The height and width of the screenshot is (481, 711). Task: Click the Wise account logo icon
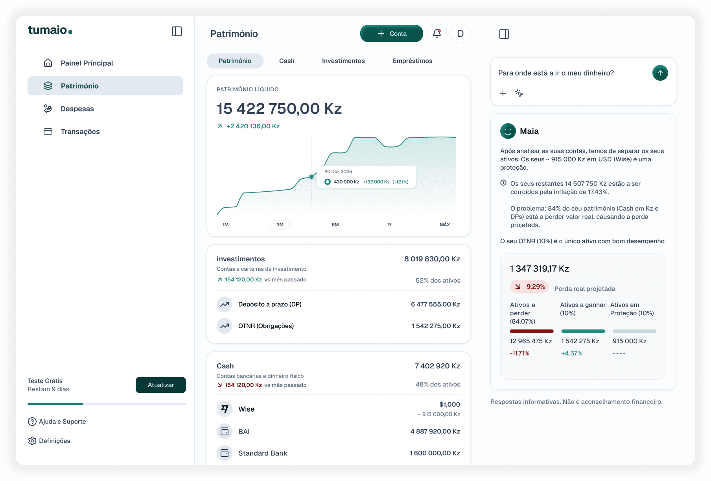[224, 409]
